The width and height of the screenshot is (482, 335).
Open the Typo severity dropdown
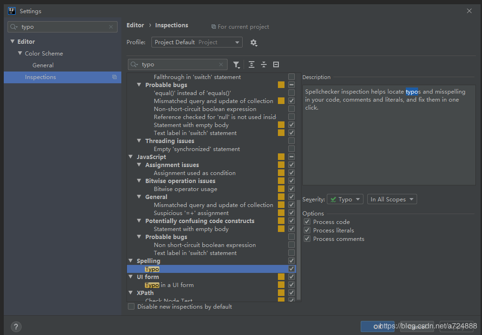coord(345,199)
